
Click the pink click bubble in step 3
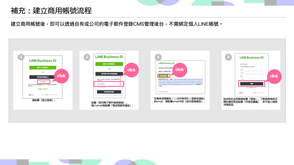click(179, 70)
